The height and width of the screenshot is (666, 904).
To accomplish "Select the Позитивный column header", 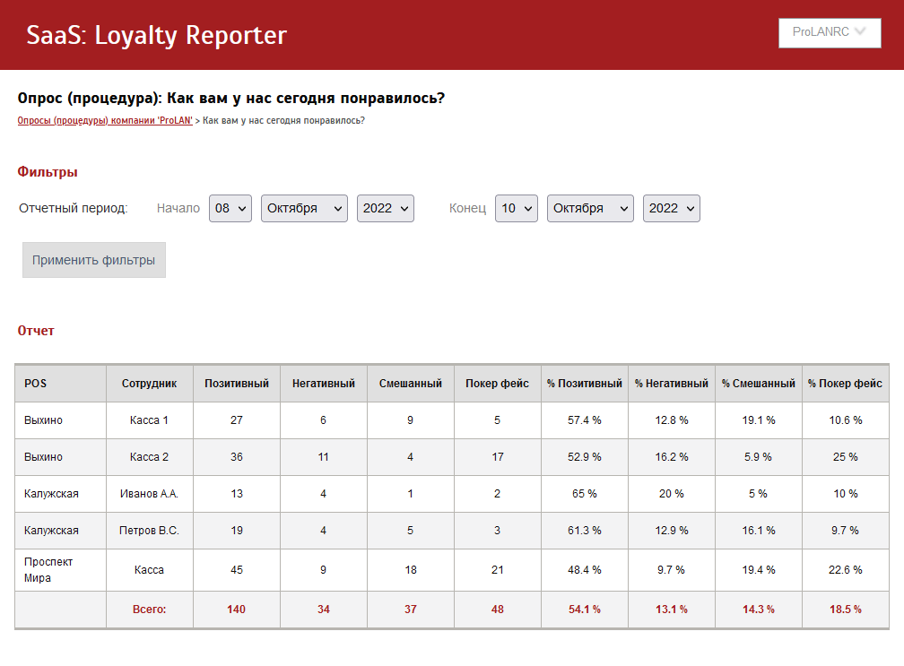I will (237, 384).
